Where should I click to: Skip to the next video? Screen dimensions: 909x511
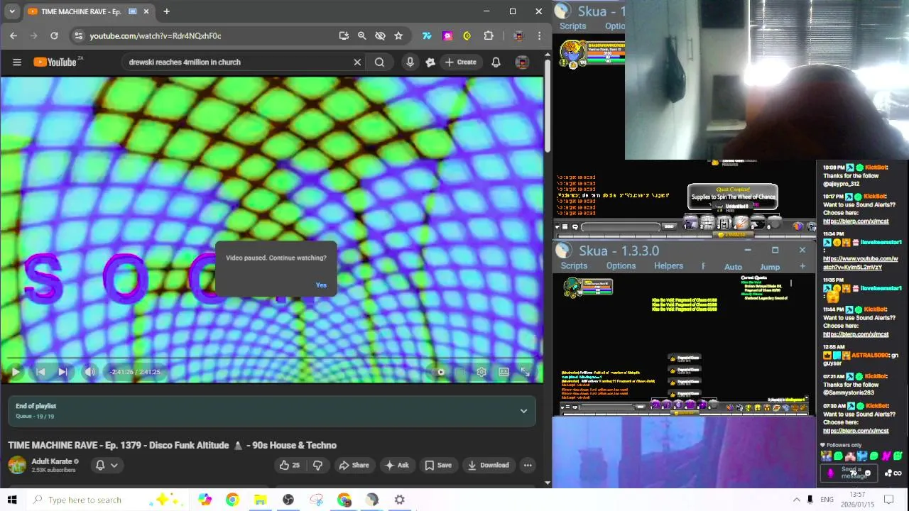pyautogui.click(x=62, y=372)
